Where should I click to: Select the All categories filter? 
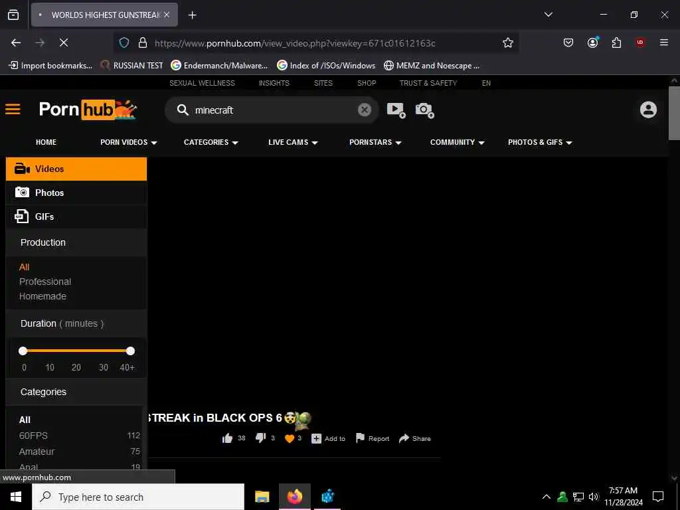(x=25, y=420)
